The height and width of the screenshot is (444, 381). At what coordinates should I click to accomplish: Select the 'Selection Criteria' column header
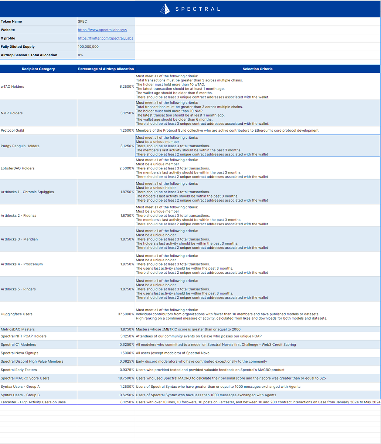[x=258, y=69]
